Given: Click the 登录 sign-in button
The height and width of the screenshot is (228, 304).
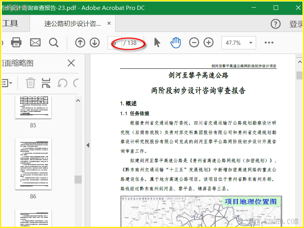Looking at the screenshot, I should point(296,24).
